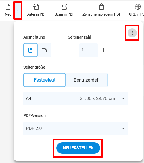Screen dimensions: 144x163
Task: Open the PDF-Version dropdown showing PDF 2.0
Action: click(x=76, y=128)
